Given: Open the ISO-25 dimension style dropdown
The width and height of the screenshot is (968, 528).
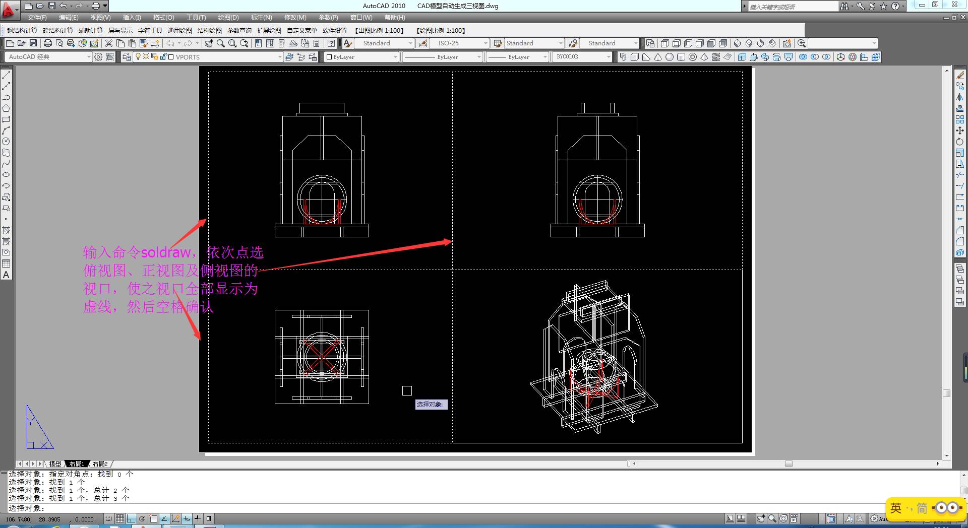Looking at the screenshot, I should (486, 43).
